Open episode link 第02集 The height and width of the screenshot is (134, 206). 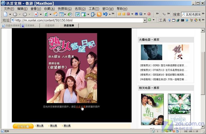coord(54,126)
